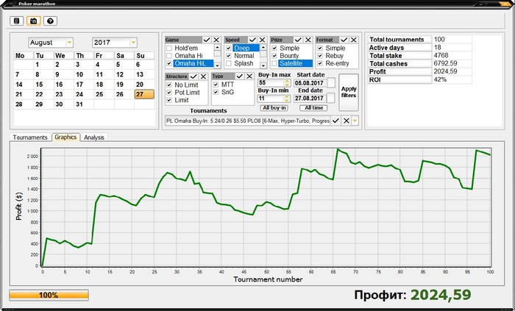Expand the Tournaments list dropdown arrow
515x311 pixels.
click(355, 121)
